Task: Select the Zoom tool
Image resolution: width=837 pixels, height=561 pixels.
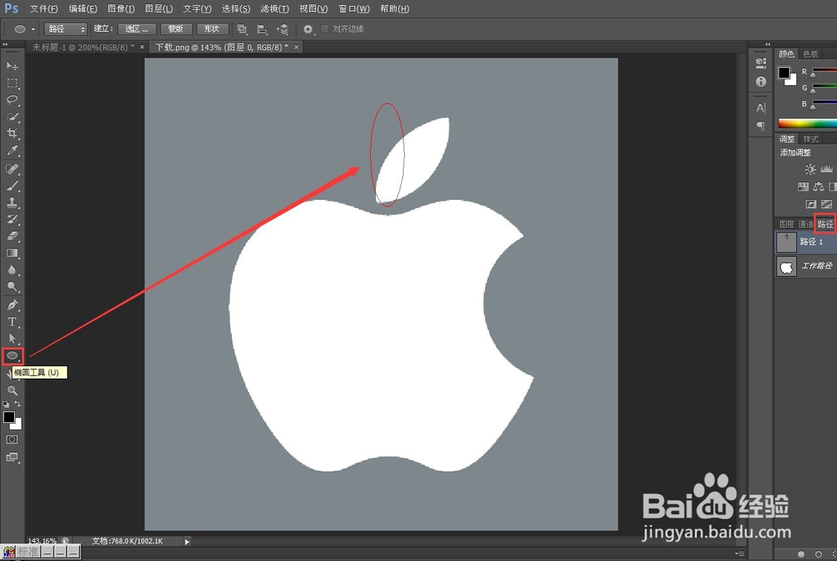Action: tap(13, 390)
